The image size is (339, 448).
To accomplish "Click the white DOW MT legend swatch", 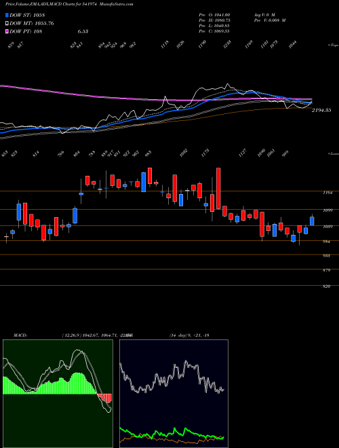I will [7, 23].
